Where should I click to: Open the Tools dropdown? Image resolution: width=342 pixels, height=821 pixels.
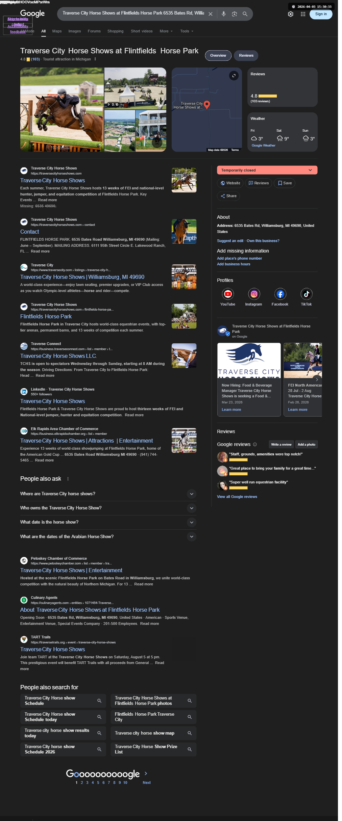(187, 31)
